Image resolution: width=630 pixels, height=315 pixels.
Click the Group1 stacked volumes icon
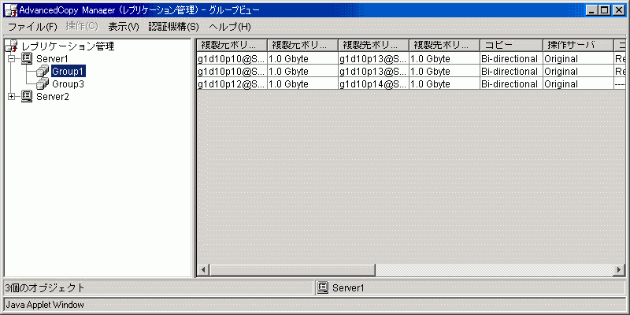[x=43, y=72]
